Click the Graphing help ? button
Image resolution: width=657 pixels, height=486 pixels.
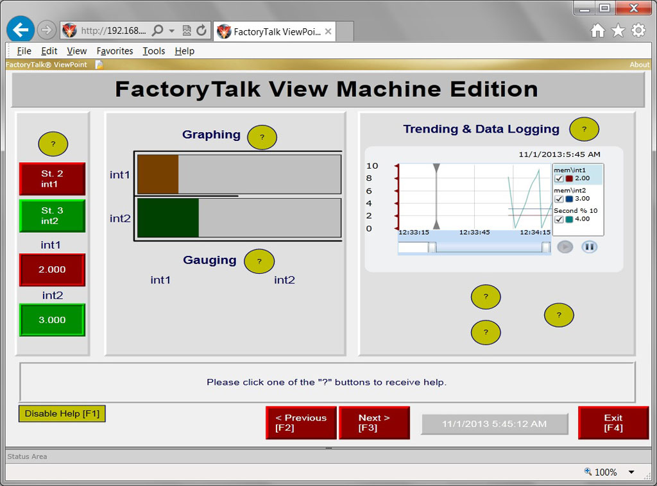click(262, 137)
